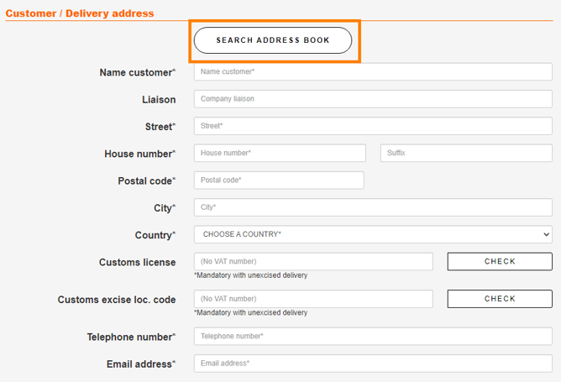Click the "Country" field label text
Image resolution: width=561 pixels, height=382 pixels.
point(155,235)
